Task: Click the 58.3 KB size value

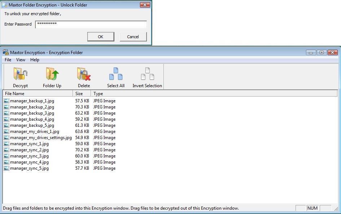Action: [x=82, y=162]
